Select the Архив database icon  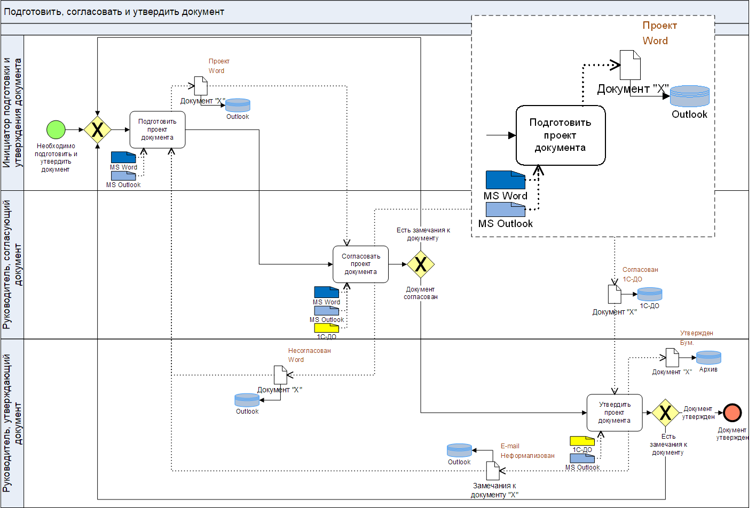(708, 358)
